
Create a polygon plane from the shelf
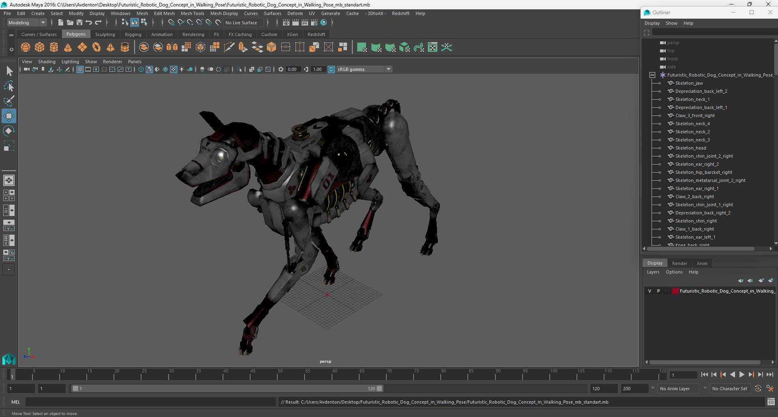[x=82, y=47]
